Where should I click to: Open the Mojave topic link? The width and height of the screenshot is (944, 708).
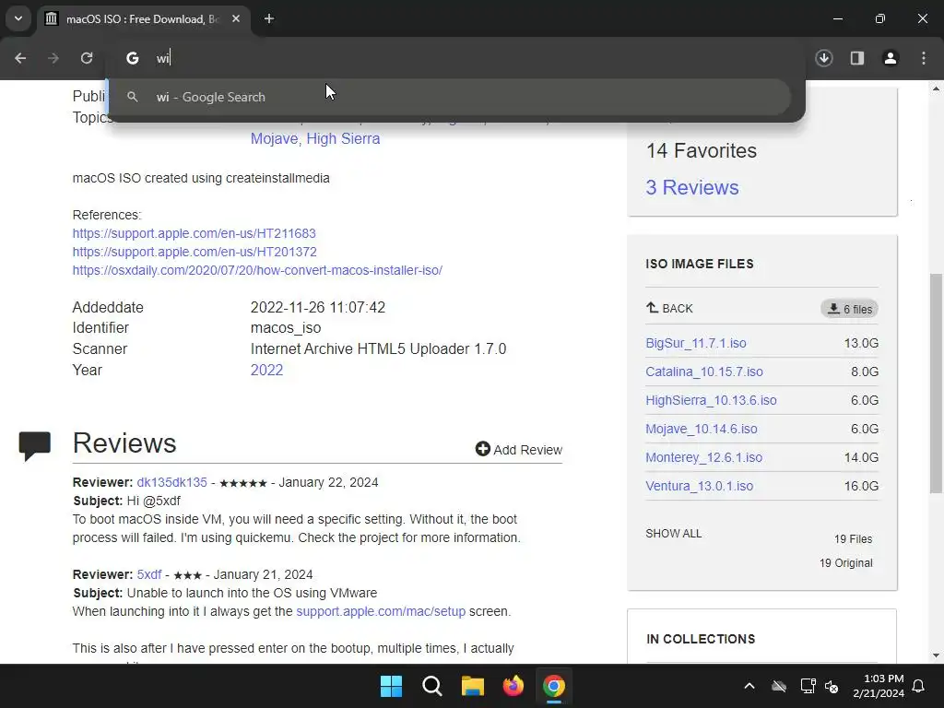[274, 138]
